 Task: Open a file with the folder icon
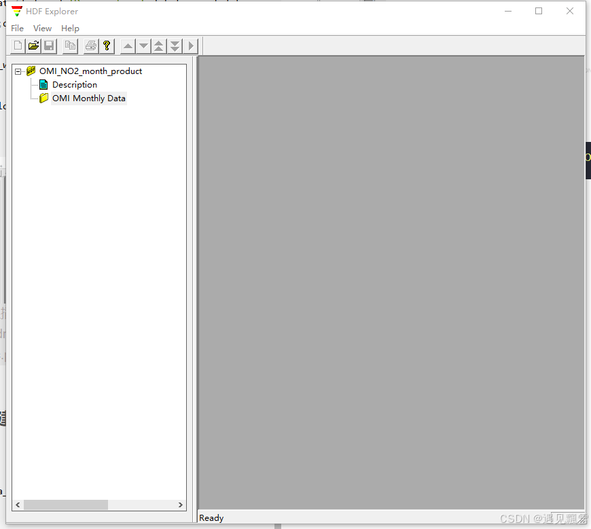[x=33, y=46]
